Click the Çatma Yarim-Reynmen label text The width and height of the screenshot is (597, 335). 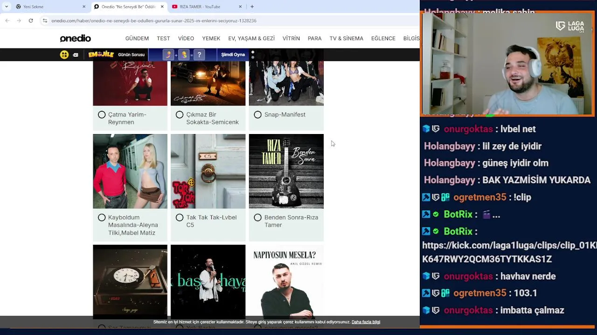coord(127,118)
